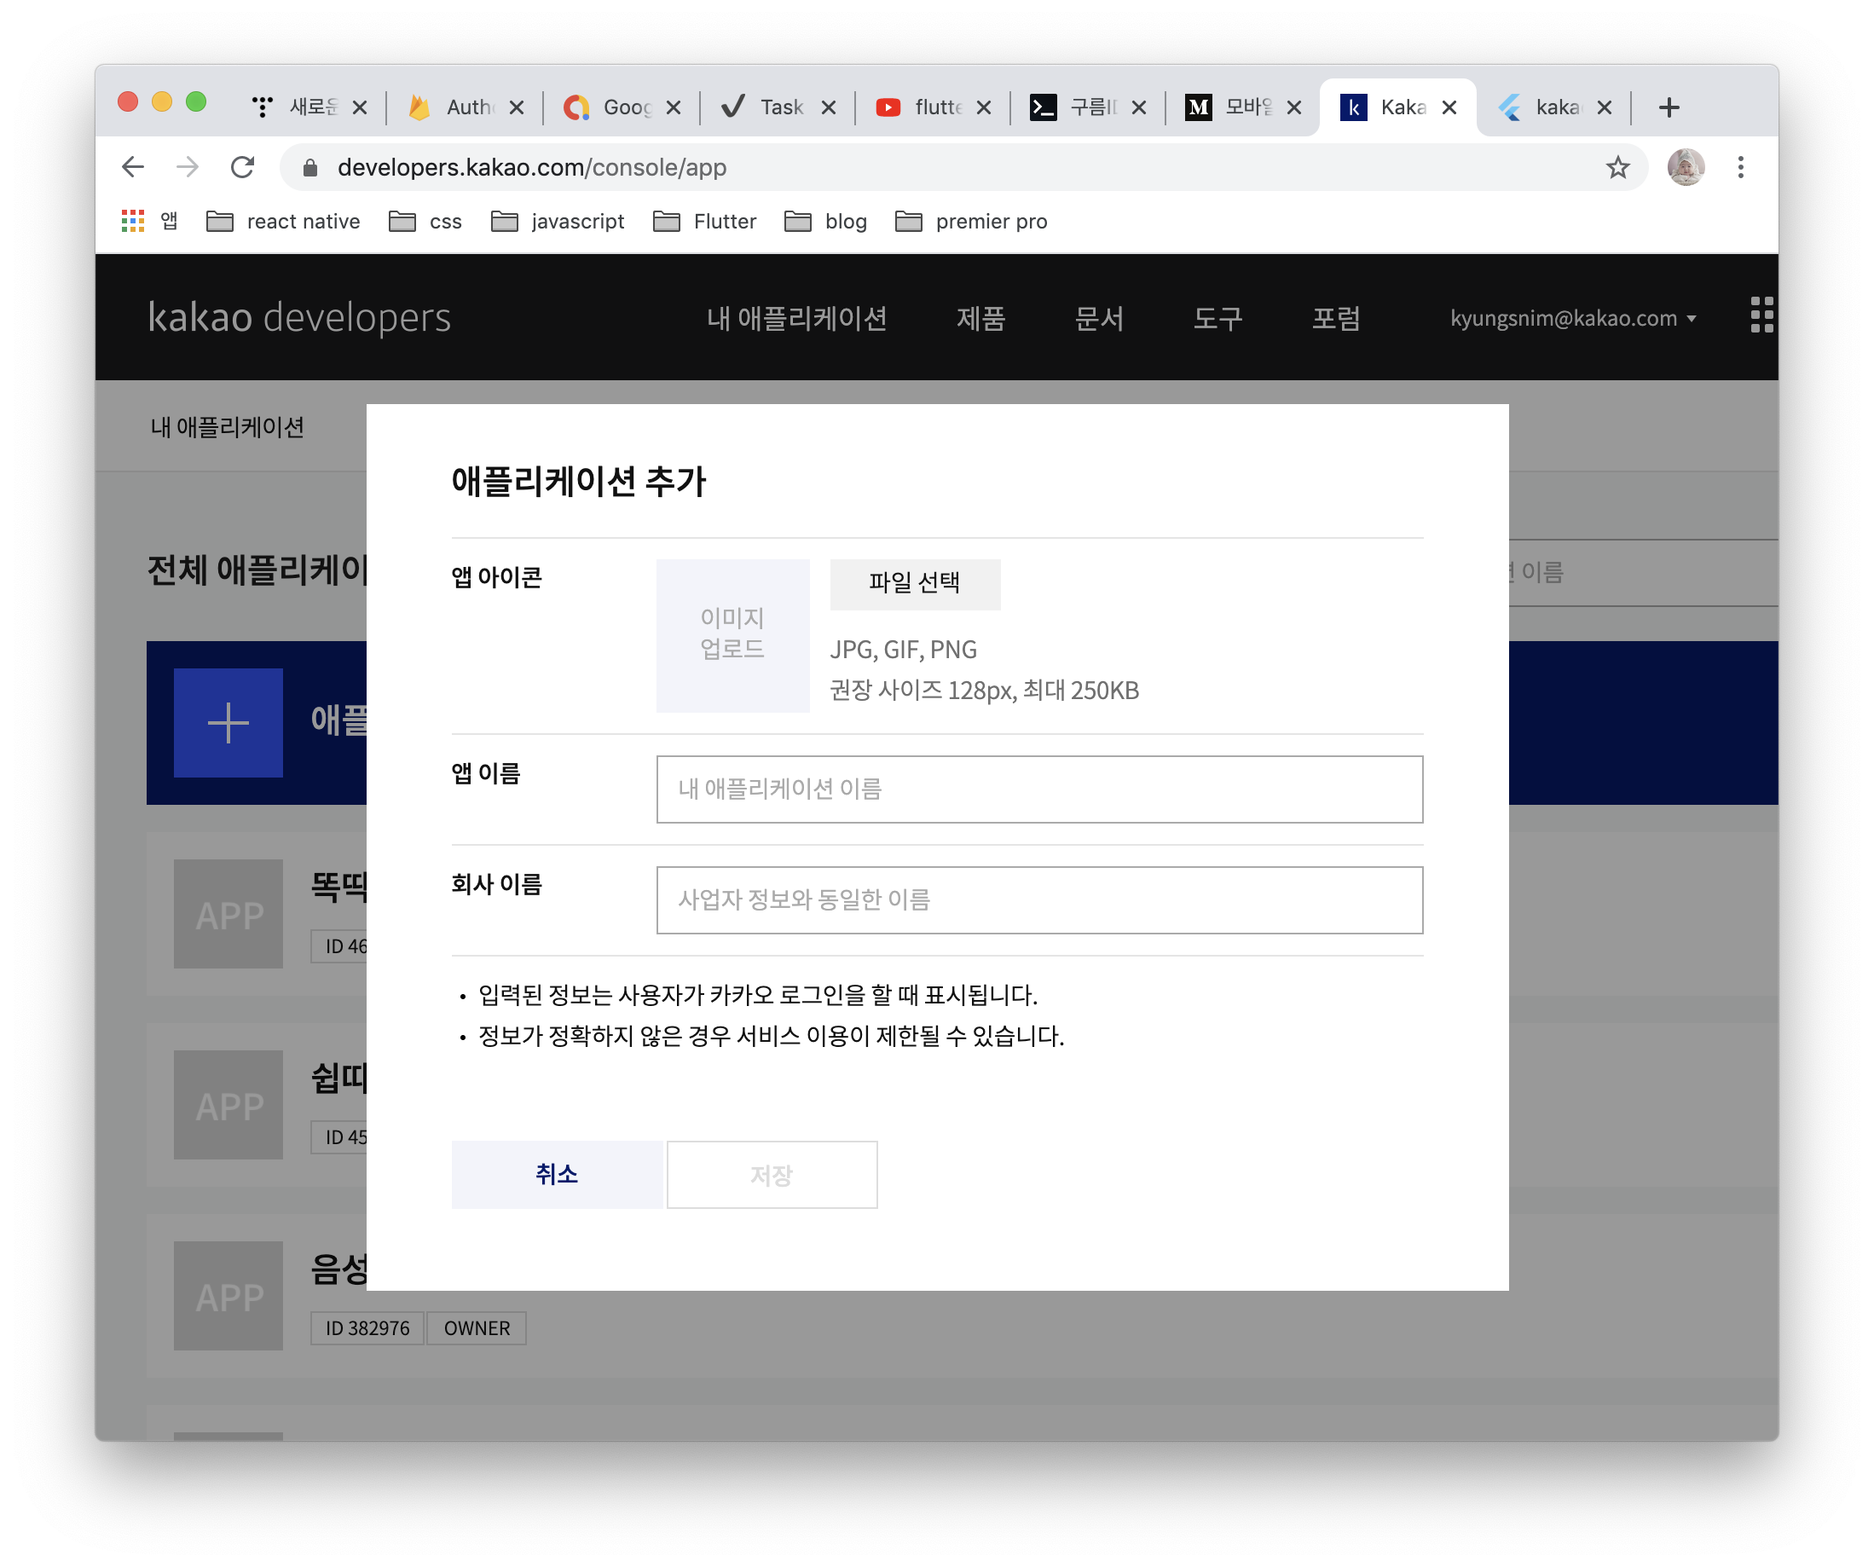Focus the 앱 이름 input field

pyautogui.click(x=1038, y=789)
